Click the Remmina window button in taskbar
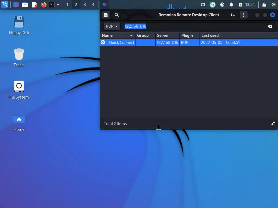The height and width of the screenshot is (208, 278). point(105,5)
